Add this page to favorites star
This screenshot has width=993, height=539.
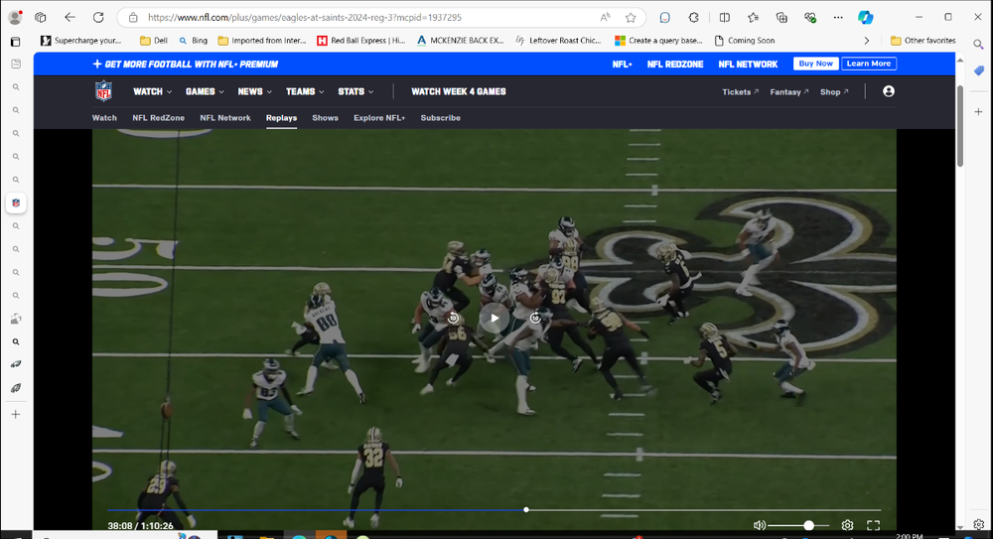631,17
